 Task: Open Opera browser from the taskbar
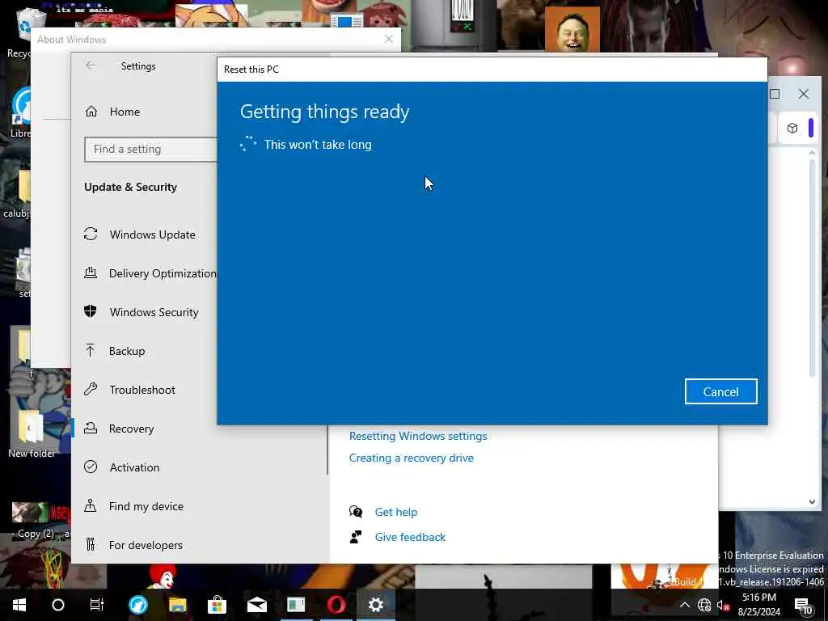[336, 605]
